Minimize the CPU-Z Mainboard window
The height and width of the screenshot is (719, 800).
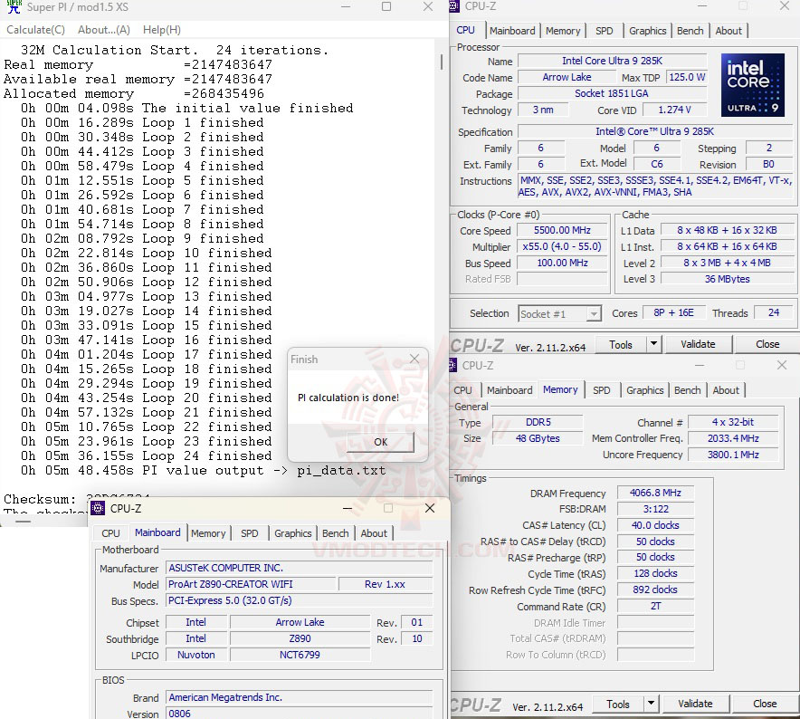[348, 508]
